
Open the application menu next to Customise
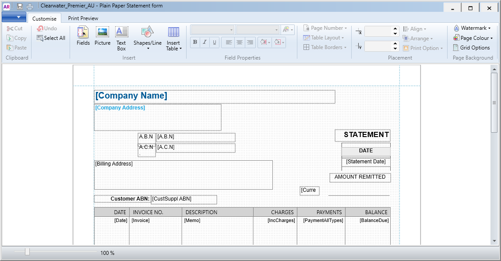click(x=14, y=17)
